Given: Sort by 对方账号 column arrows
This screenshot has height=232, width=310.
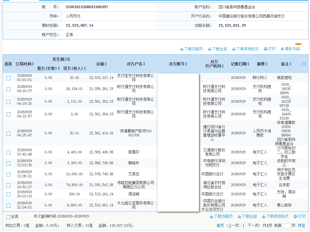Looking at the screenshot, I should 186,64.
